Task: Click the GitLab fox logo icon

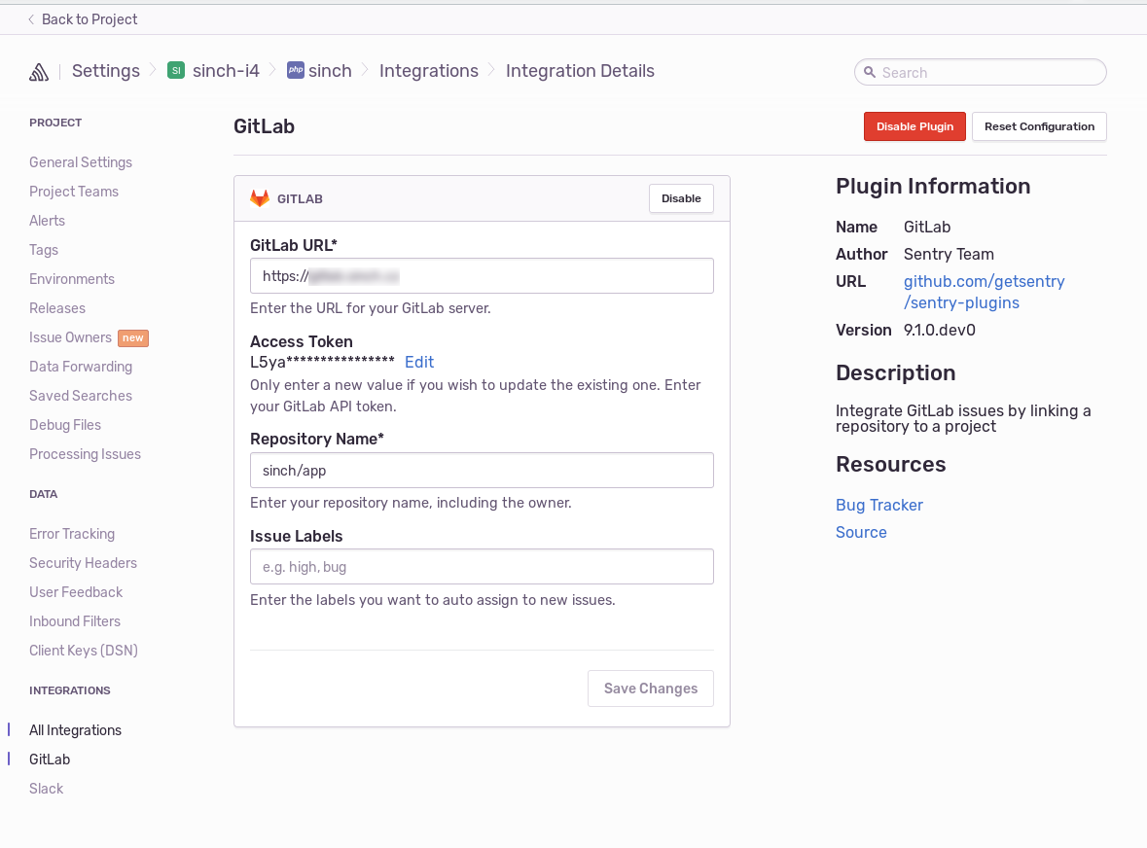Action: tap(260, 198)
